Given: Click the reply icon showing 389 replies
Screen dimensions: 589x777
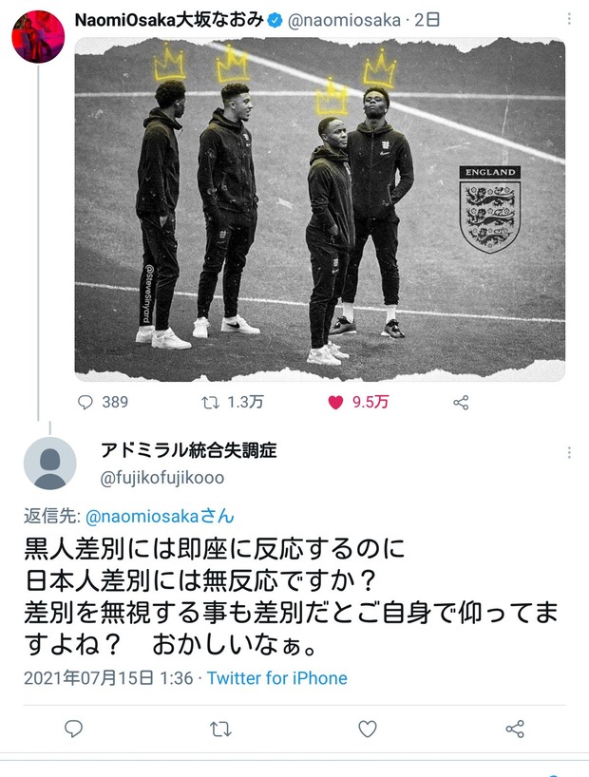Looking at the screenshot, I should tap(85, 402).
